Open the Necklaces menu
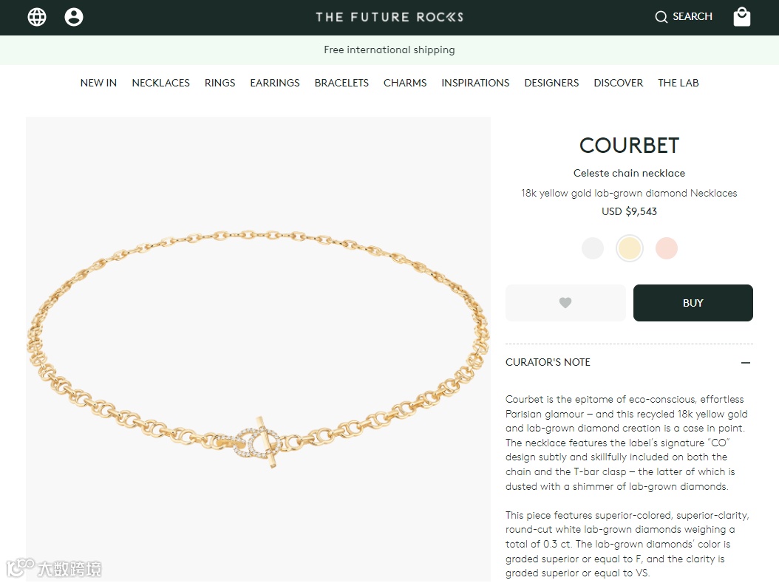Screen dimensions: 779x583 160,83
